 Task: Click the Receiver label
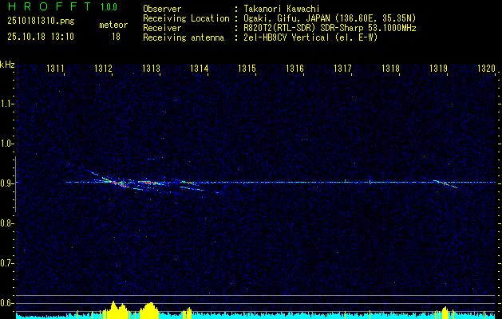coord(162,28)
